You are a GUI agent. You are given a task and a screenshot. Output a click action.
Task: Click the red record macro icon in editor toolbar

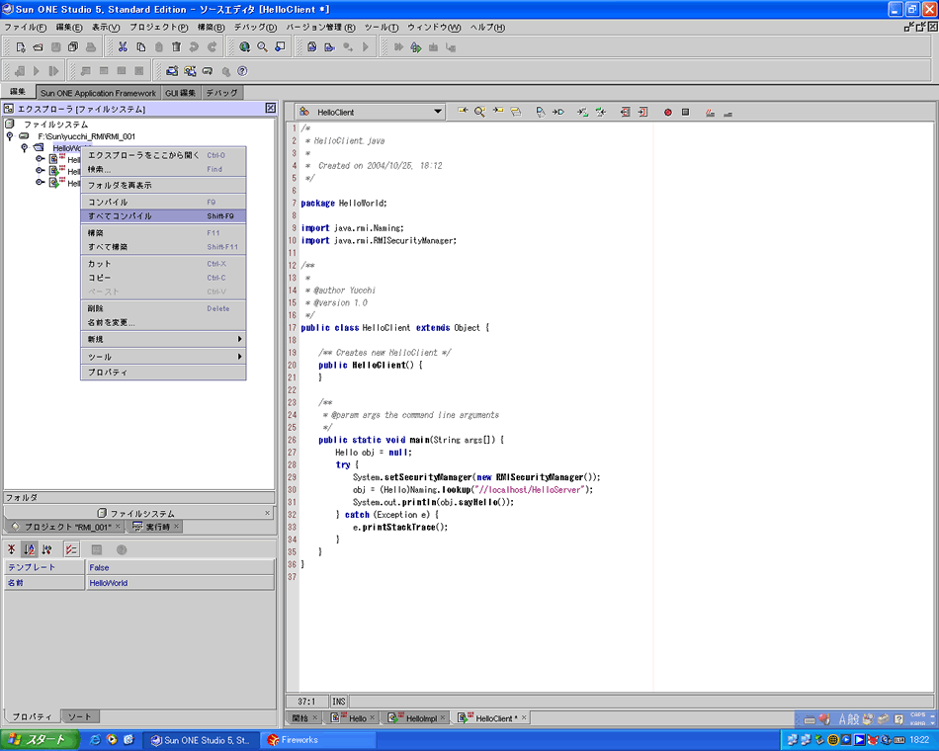coord(667,113)
